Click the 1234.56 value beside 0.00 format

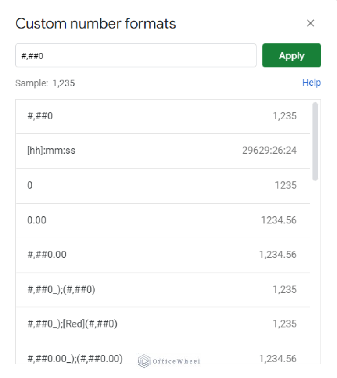tap(279, 220)
